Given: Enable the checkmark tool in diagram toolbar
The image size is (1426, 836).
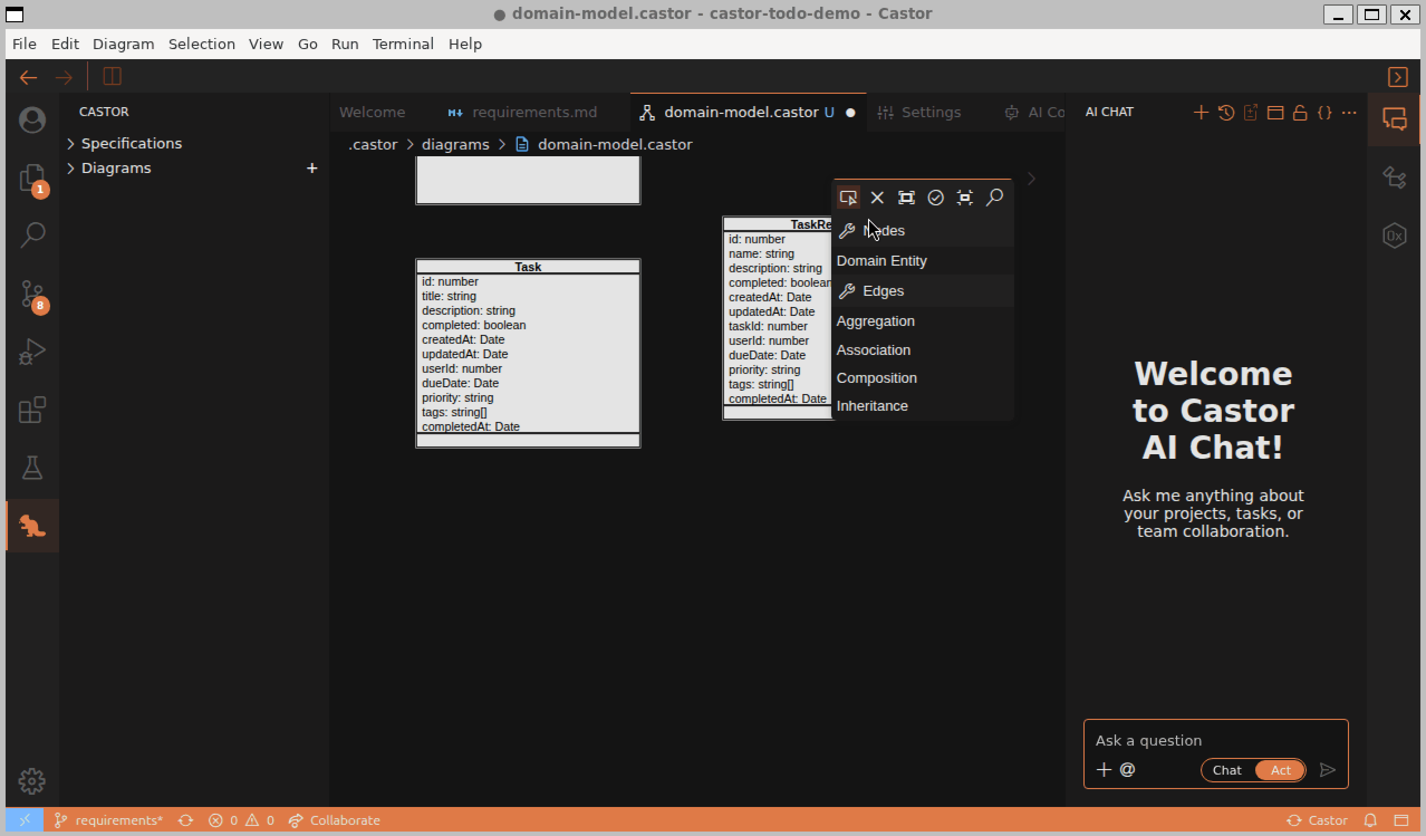Looking at the screenshot, I should click(x=936, y=198).
